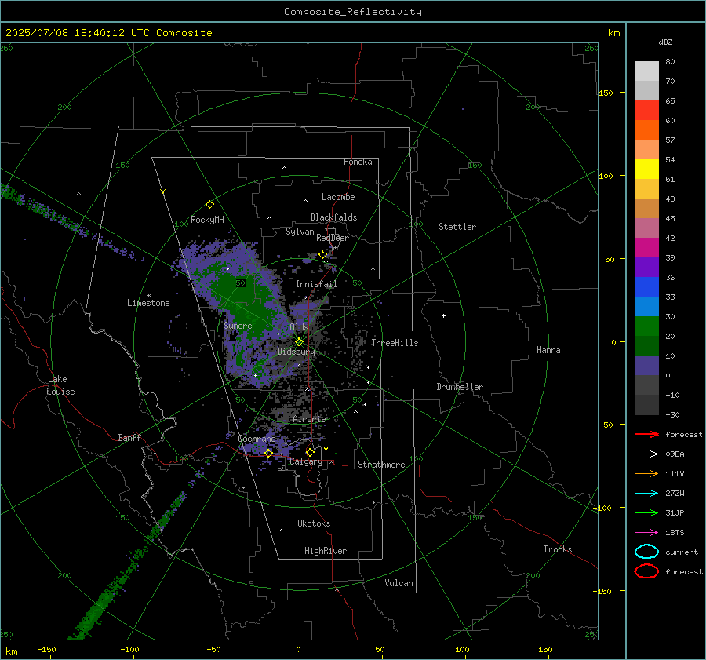Click the Blackfalds label
The width and height of the screenshot is (706, 660).
click(333, 217)
